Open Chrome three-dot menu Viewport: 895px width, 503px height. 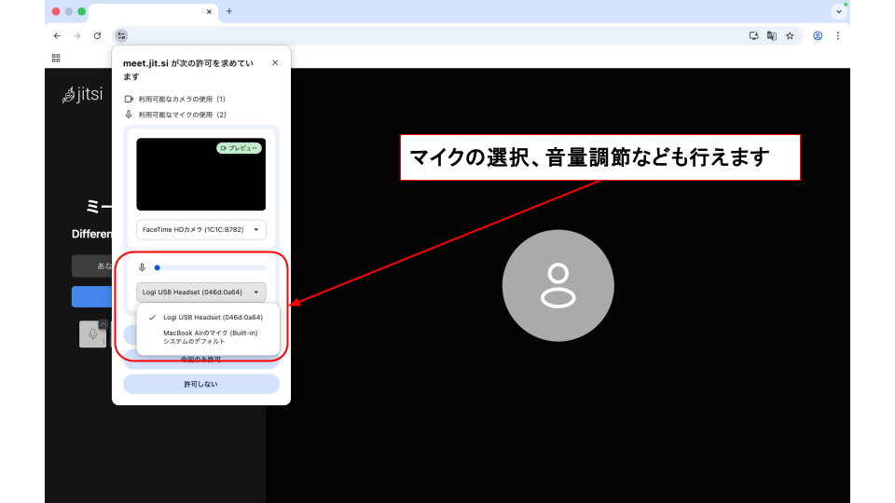tap(837, 35)
